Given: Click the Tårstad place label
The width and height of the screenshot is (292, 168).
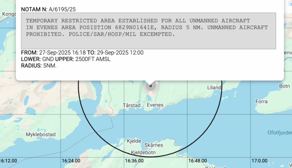Looking at the screenshot, I should click(x=131, y=105).
